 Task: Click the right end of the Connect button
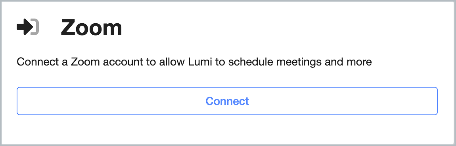[432, 101]
